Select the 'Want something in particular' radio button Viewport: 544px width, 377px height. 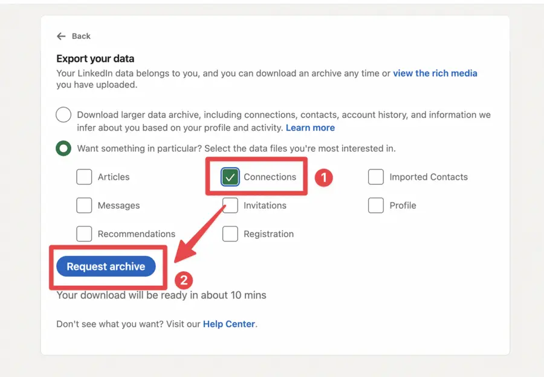[63, 148]
